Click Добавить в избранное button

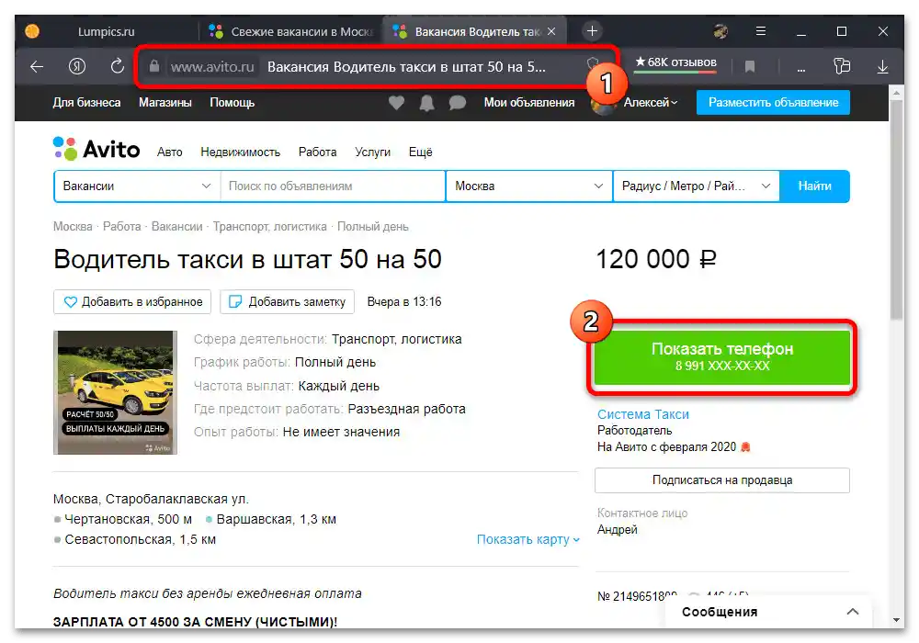[x=132, y=302]
